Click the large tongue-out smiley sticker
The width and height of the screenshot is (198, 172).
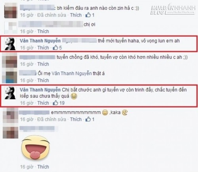[x=36, y=148]
